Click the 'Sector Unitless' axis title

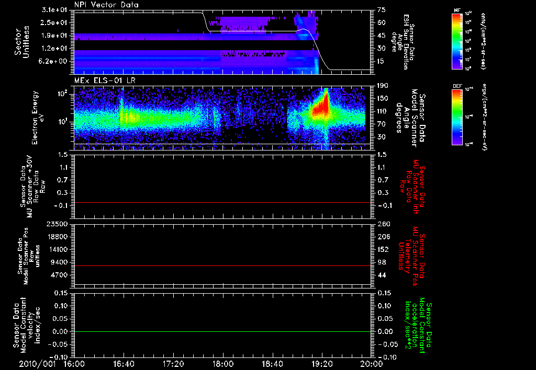pyautogui.click(x=22, y=42)
